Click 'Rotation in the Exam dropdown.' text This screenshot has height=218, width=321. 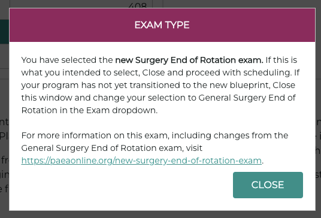pyautogui.click(x=89, y=111)
